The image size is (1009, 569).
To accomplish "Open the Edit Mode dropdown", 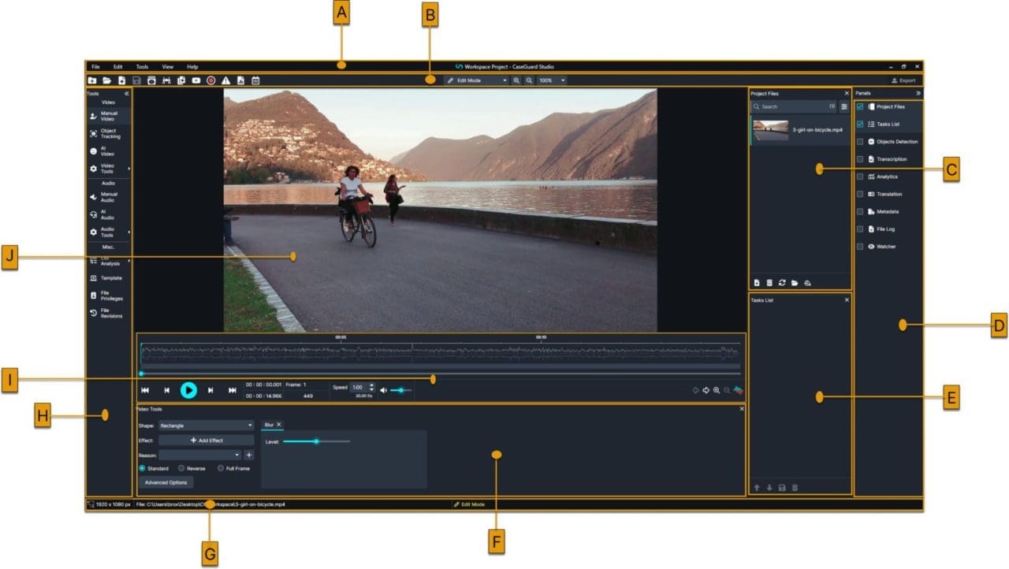I will (x=476, y=80).
